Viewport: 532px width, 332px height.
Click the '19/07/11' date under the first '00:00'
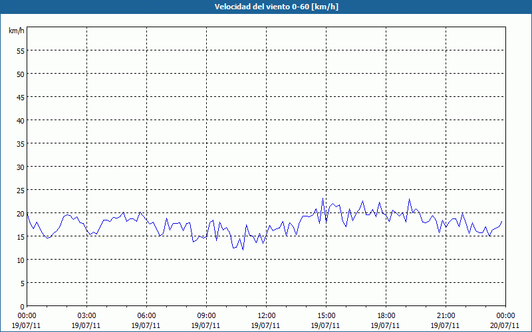coord(27,325)
